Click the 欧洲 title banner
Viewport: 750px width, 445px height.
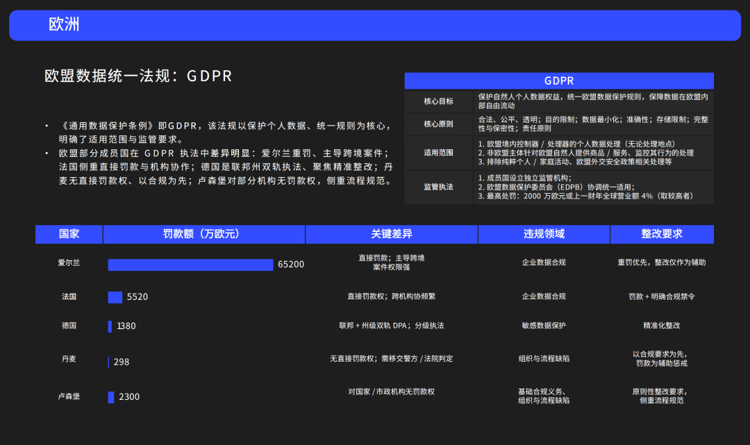point(375,25)
